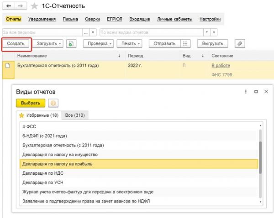Viewport: 274px width, 218px height.
Task: Maximize the Виды отчетов dialog
Action: pyautogui.click(x=256, y=92)
